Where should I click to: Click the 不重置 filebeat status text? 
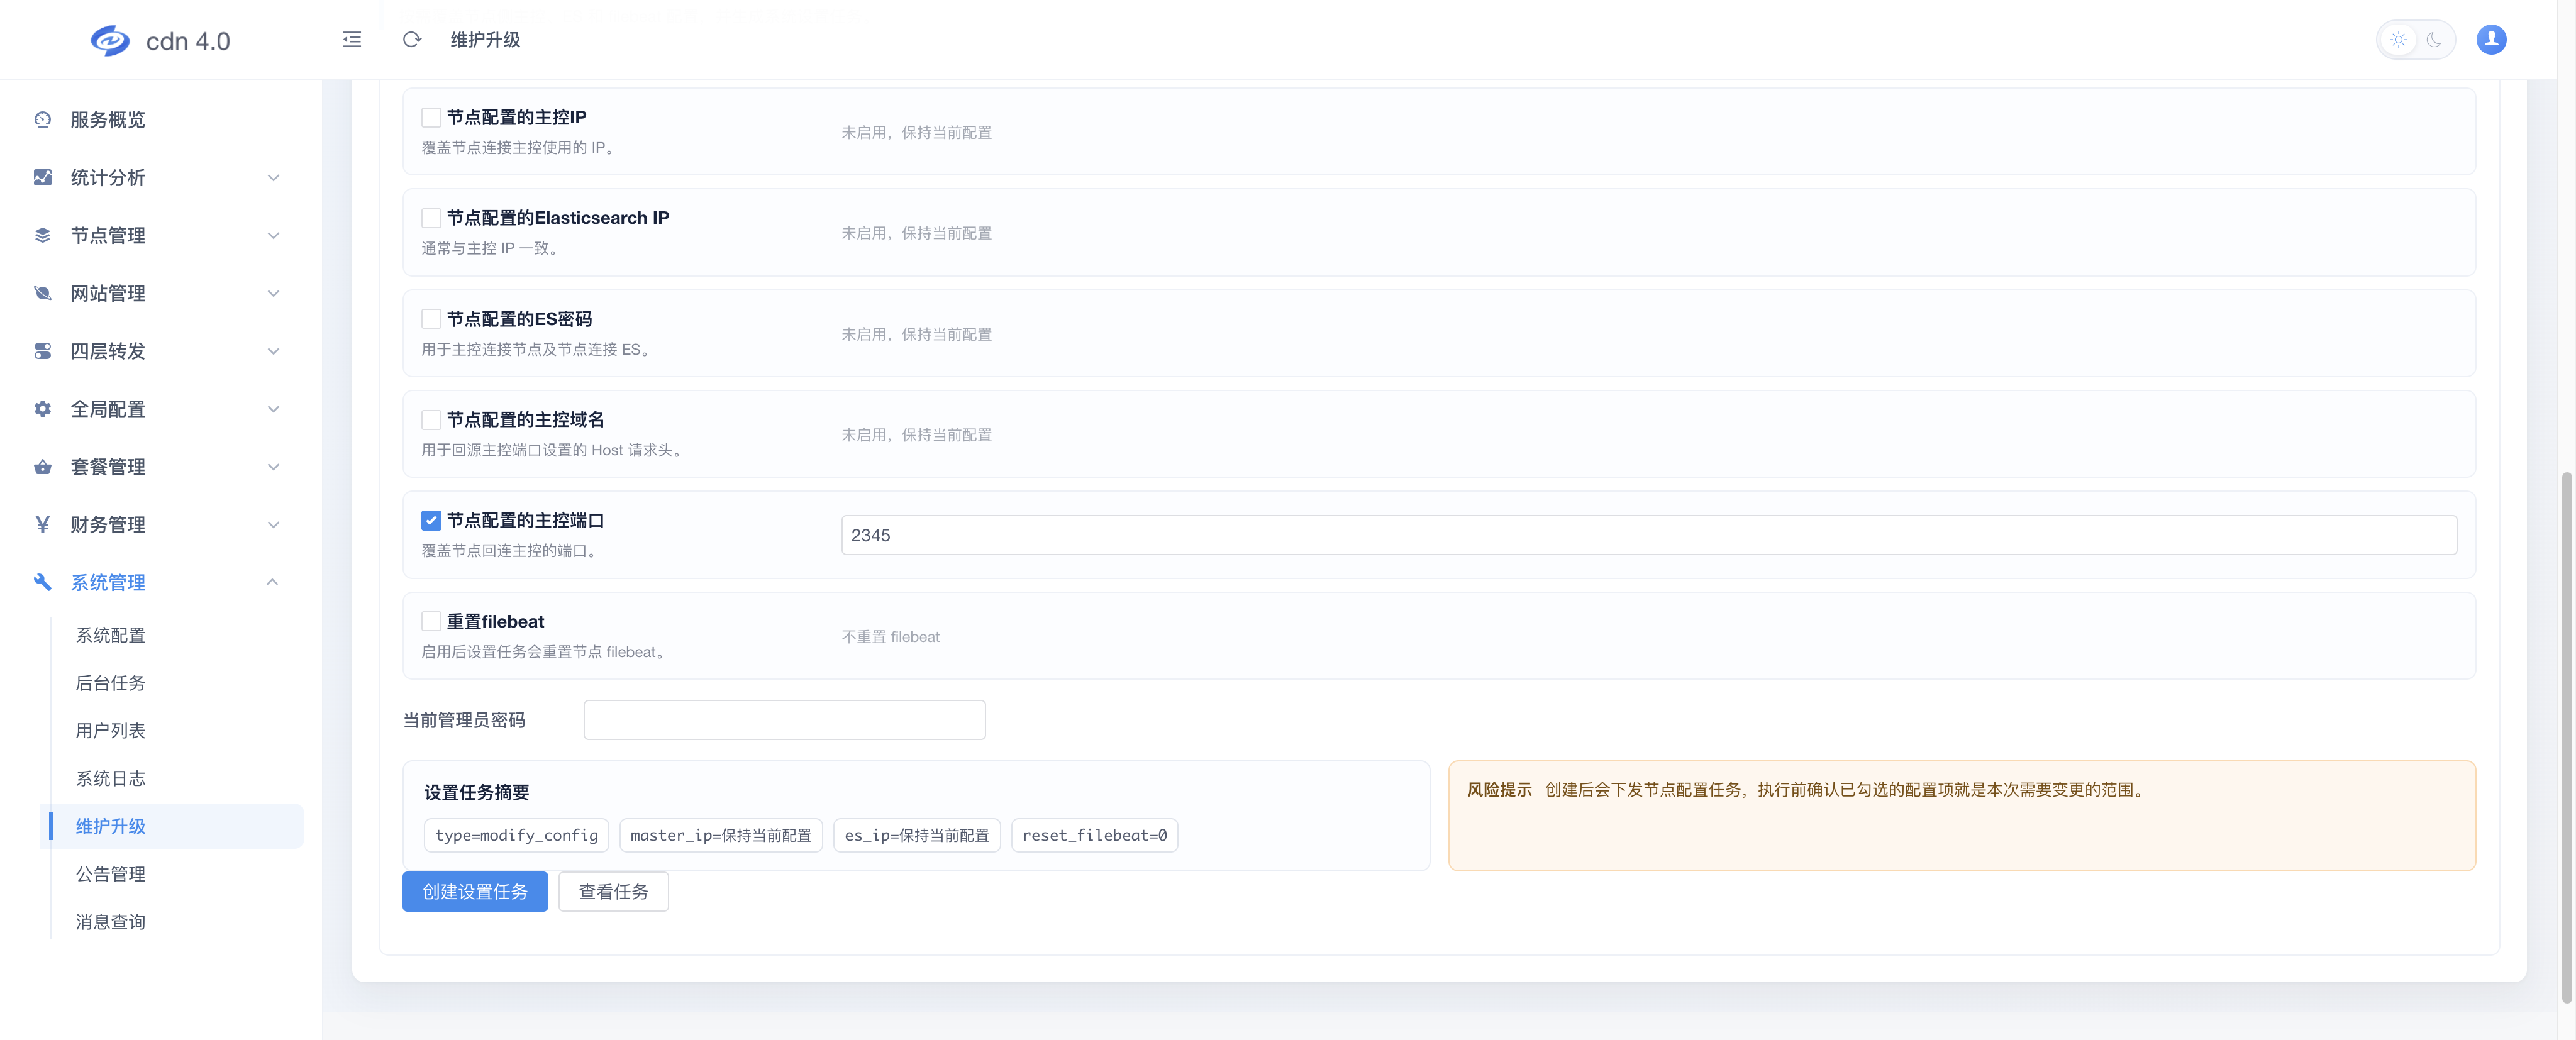890,637
